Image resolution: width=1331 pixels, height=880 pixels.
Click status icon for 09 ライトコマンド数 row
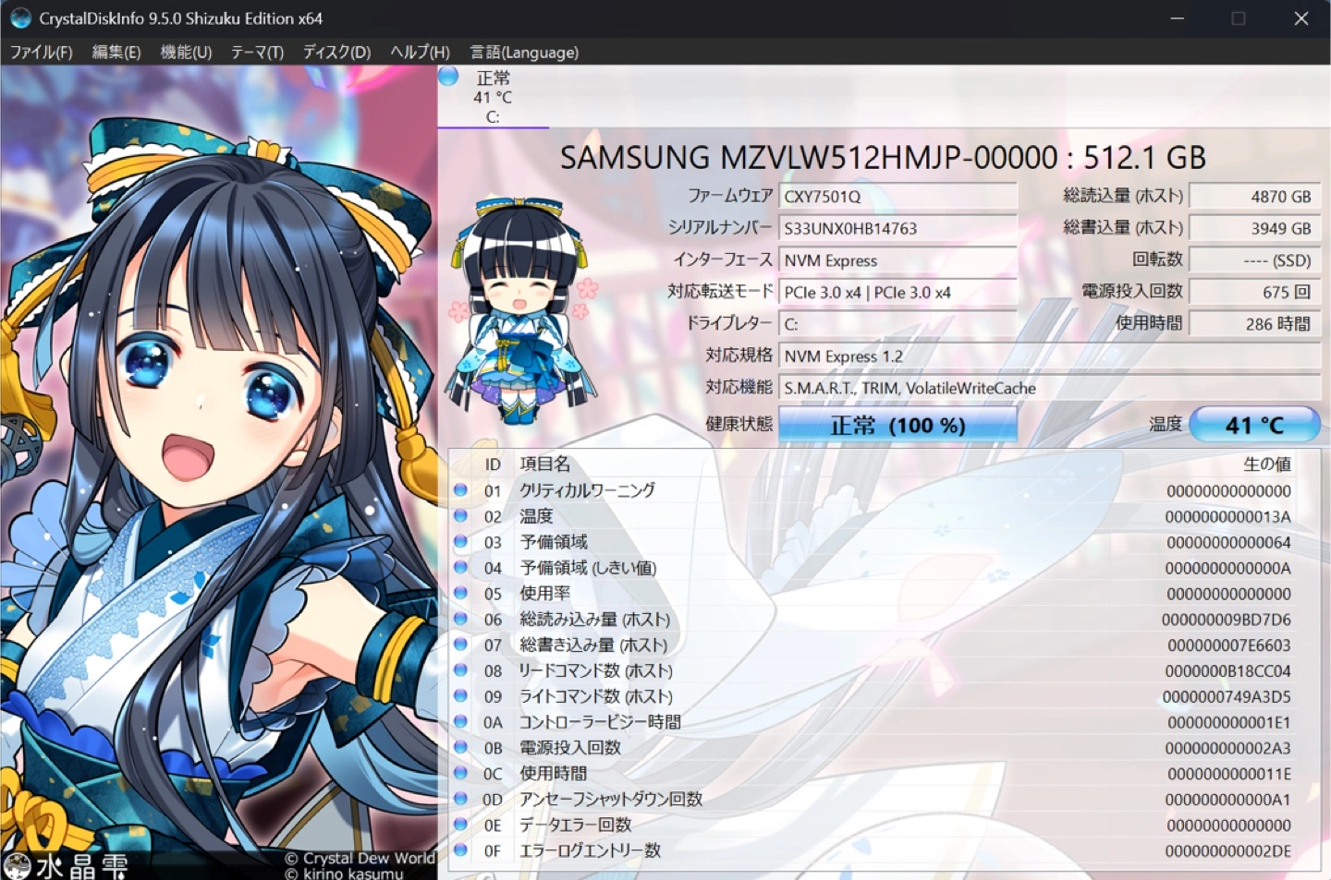point(460,695)
